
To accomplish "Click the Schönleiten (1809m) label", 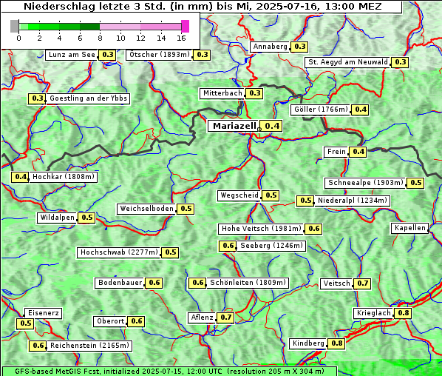I will coord(248,283).
